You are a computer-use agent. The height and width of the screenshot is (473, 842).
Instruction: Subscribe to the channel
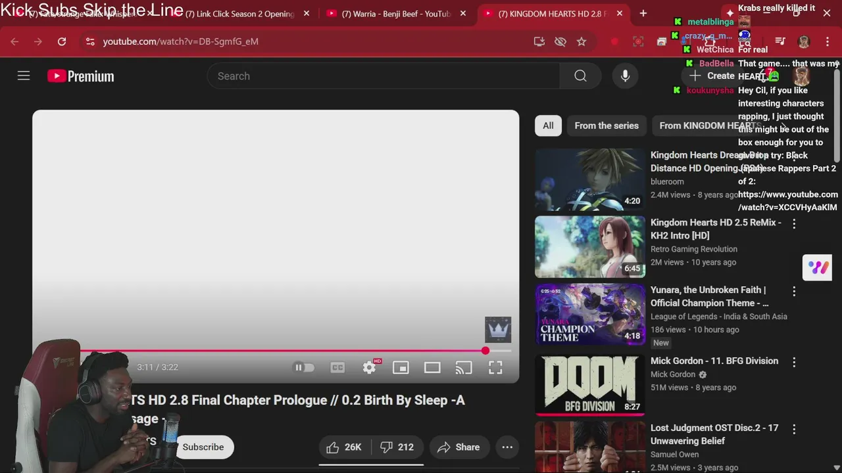203,447
